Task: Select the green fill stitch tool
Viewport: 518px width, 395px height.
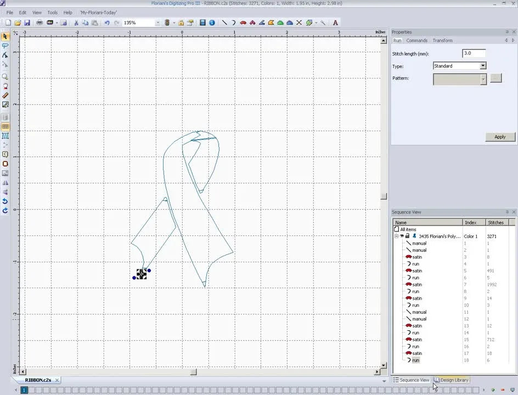Action: click(280, 23)
